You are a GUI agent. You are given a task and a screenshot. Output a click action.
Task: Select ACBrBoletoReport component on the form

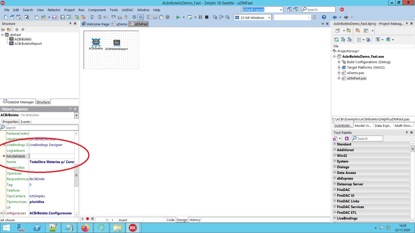click(117, 43)
